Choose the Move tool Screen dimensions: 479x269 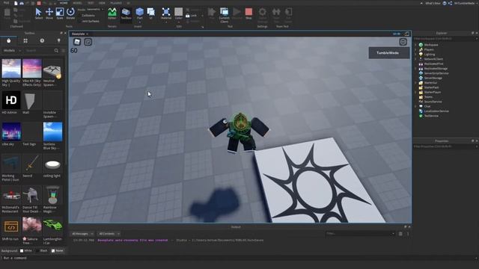(x=49, y=13)
